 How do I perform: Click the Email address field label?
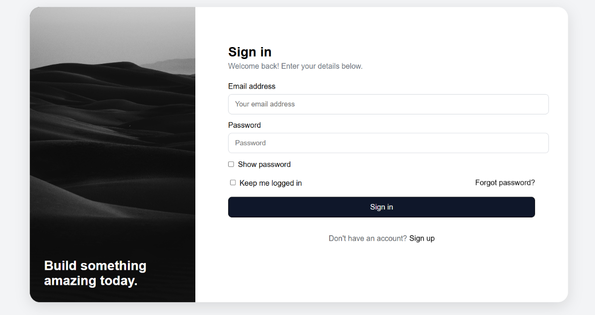tap(251, 86)
